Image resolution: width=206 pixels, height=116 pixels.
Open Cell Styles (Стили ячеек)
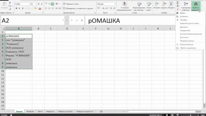[149, 6]
